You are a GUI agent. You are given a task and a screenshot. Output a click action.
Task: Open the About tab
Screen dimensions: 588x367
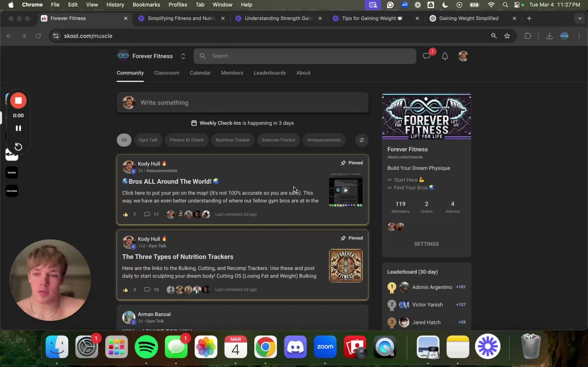point(303,73)
